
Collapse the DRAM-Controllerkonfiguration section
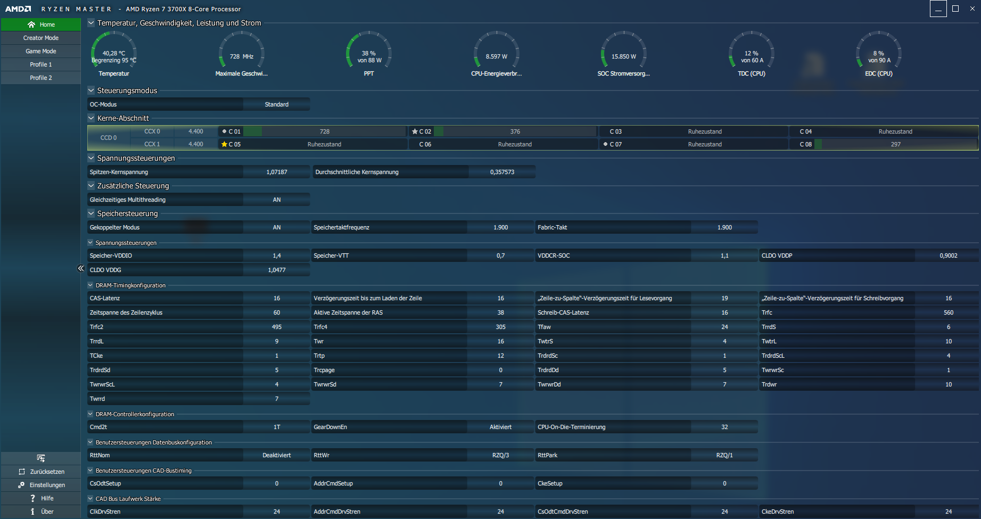click(x=90, y=414)
